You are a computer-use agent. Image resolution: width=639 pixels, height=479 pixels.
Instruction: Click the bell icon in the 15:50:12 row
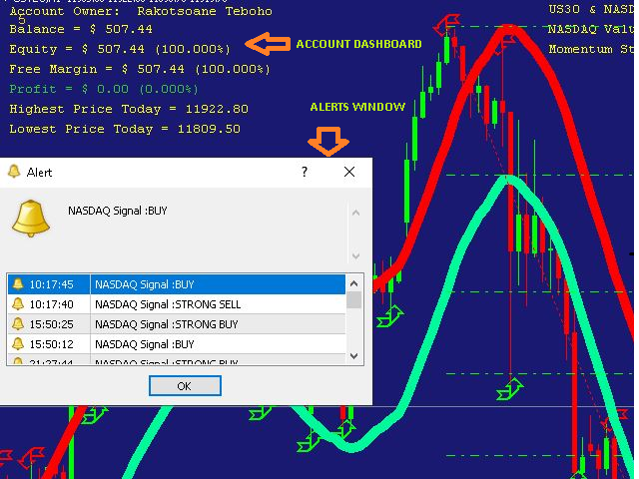(x=18, y=343)
